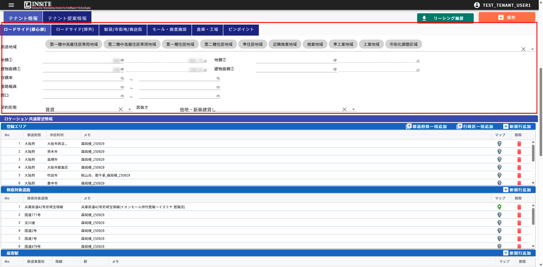Toggle the 商業地域 zoning chip

[x=315, y=44]
